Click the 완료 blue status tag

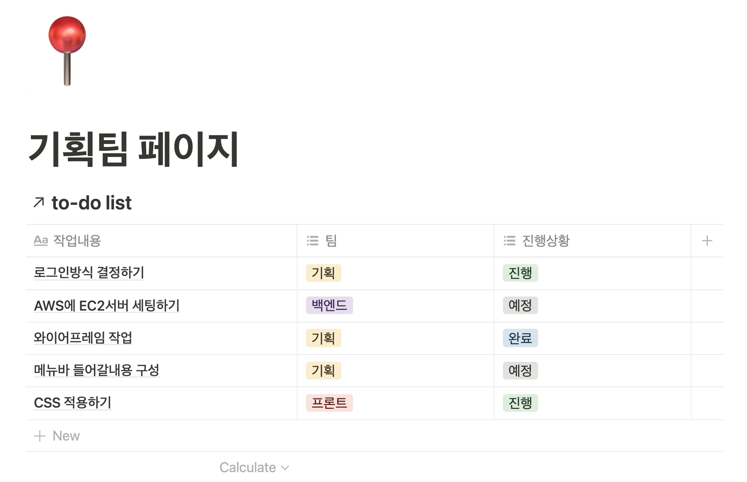tap(520, 338)
